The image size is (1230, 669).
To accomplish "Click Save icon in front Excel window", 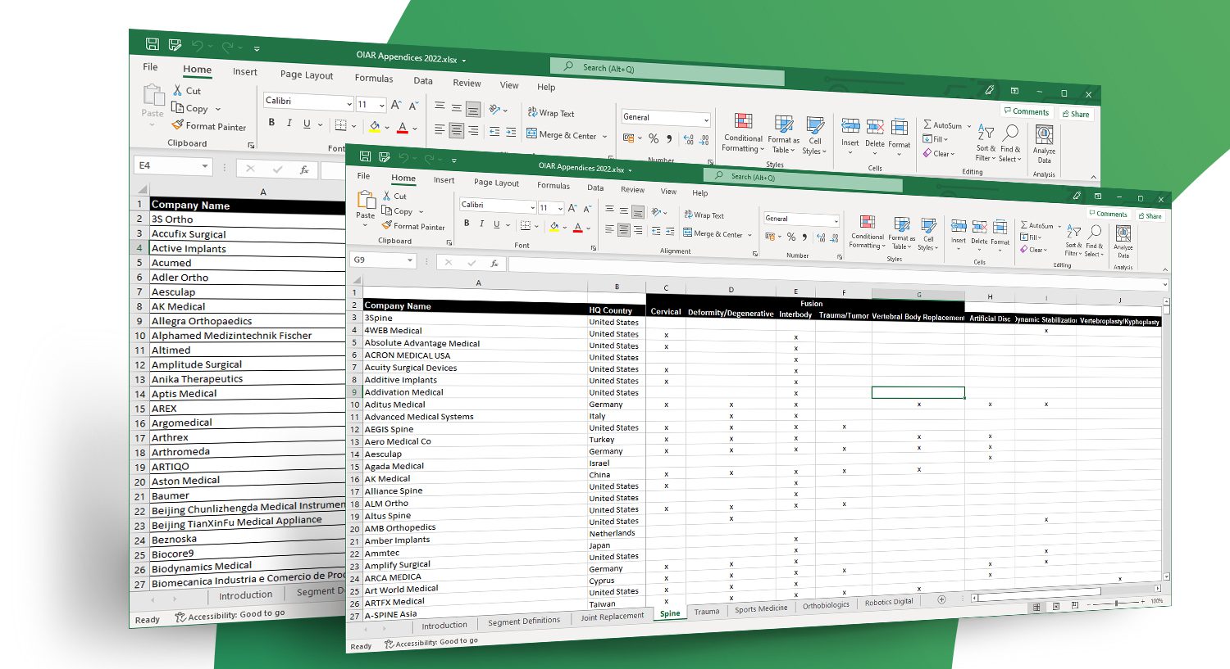I will 365,156.
